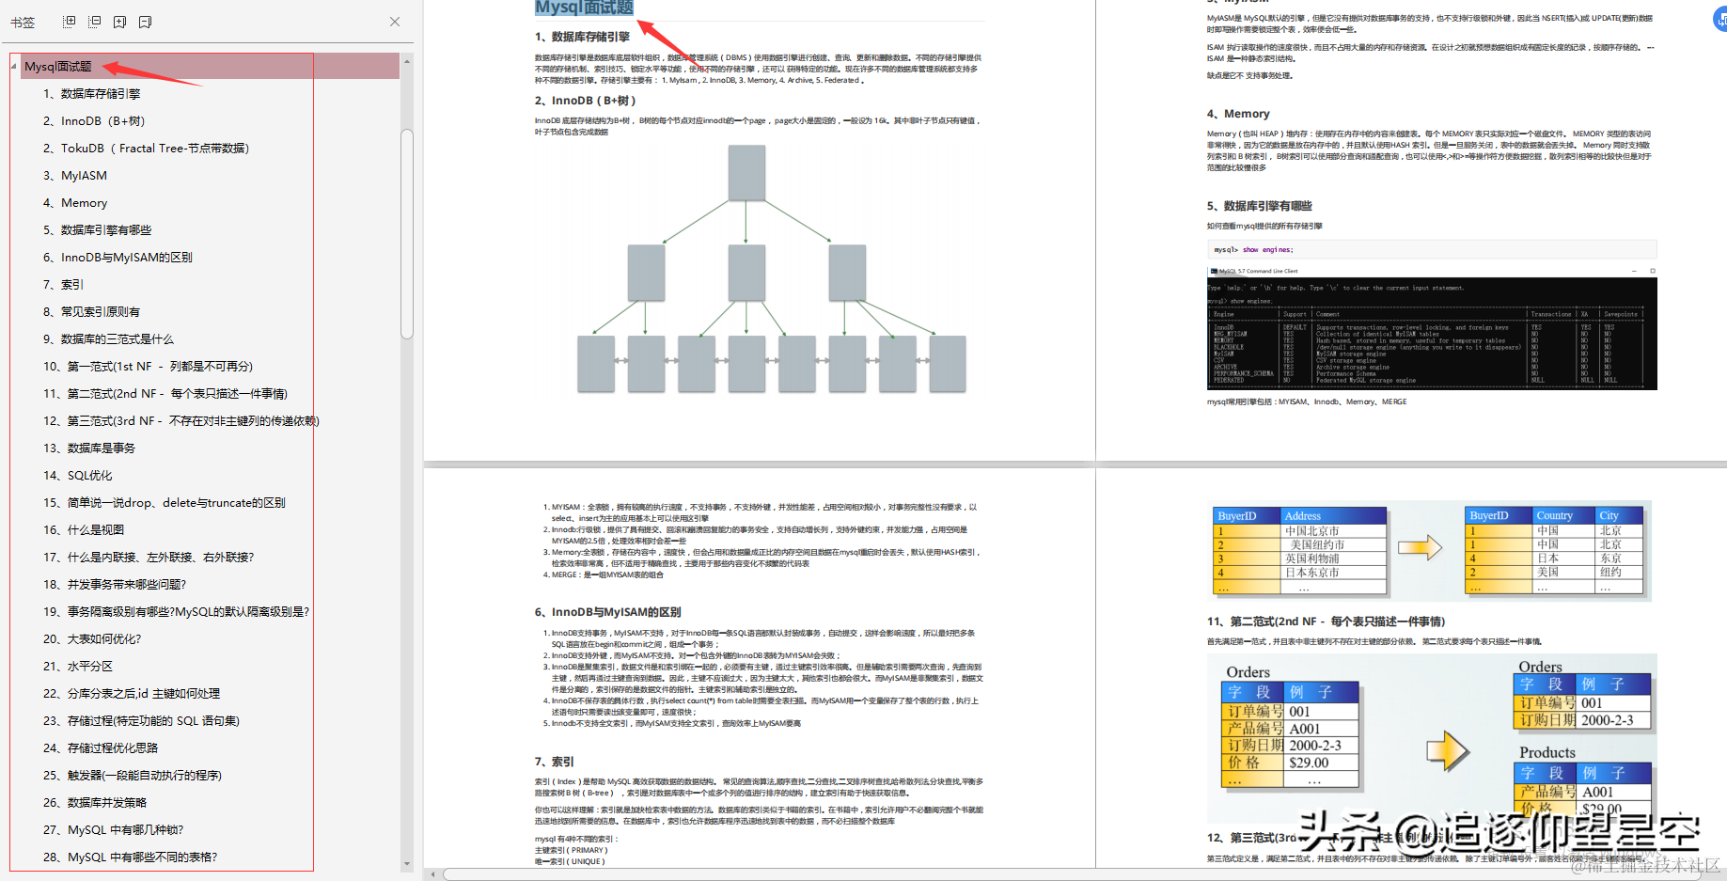Collapse the Mysql面试题 bookmark tree
Viewport: 1727px width, 881px height.
14,66
